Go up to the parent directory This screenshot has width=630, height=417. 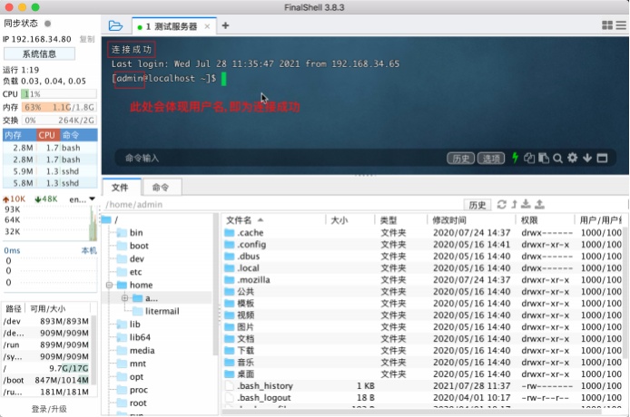pyautogui.click(x=514, y=204)
